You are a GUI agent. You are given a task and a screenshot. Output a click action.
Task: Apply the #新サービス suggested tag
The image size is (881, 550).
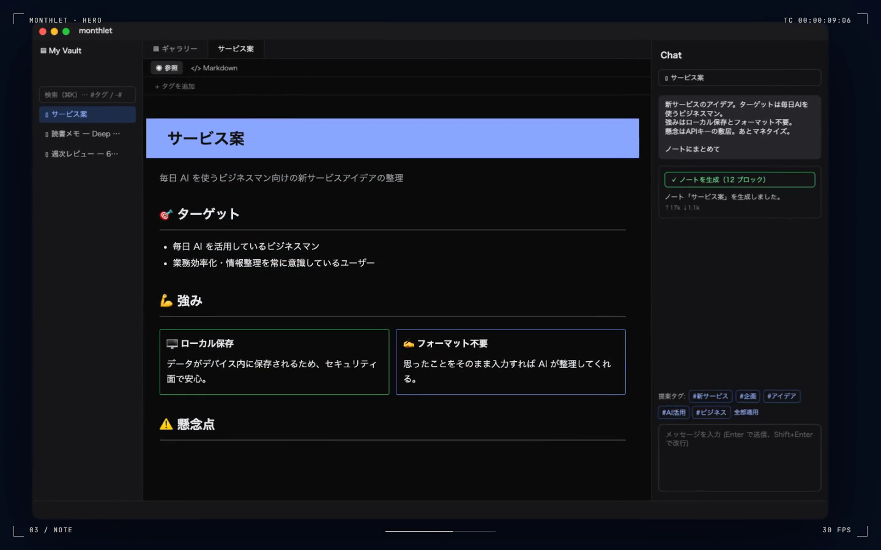click(x=710, y=396)
